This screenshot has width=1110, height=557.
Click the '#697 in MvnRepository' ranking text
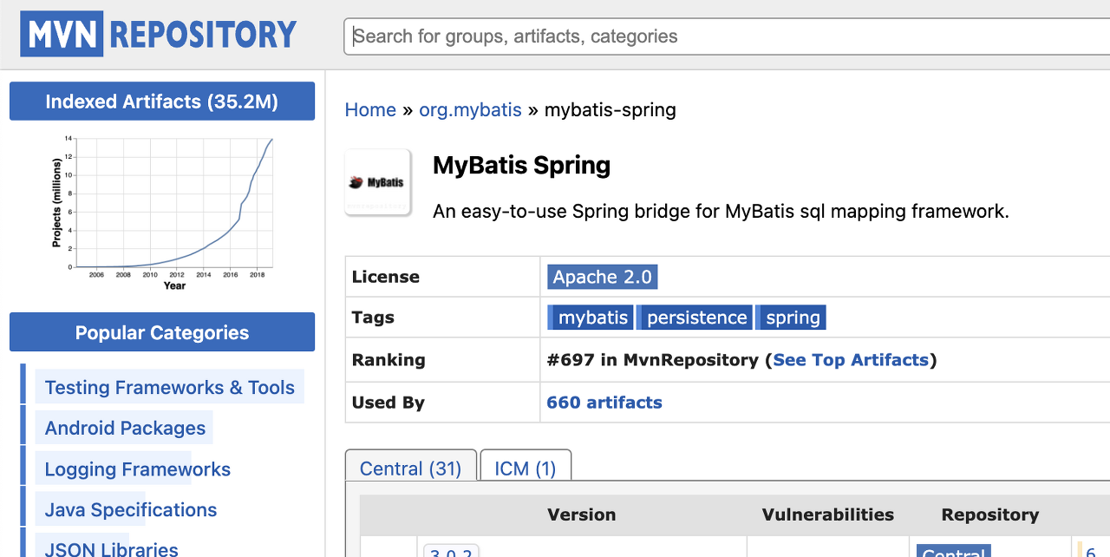point(653,360)
